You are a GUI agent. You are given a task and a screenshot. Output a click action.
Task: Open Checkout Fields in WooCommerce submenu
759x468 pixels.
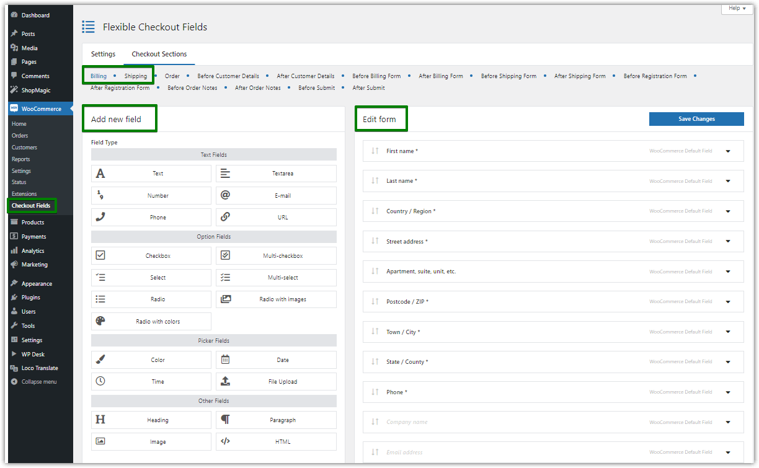coord(31,205)
